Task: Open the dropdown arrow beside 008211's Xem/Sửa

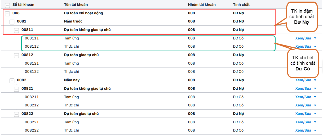Action: point(315,97)
